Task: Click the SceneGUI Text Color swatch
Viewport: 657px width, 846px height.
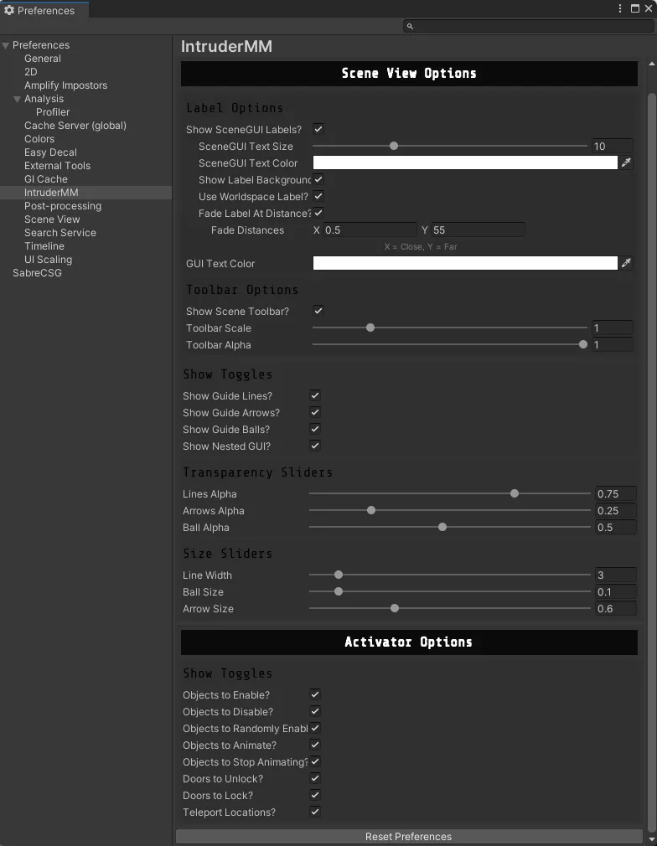Action: pos(465,162)
